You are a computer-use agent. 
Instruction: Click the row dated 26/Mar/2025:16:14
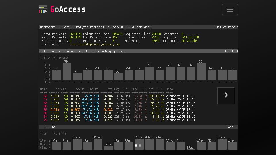tap(119, 110)
